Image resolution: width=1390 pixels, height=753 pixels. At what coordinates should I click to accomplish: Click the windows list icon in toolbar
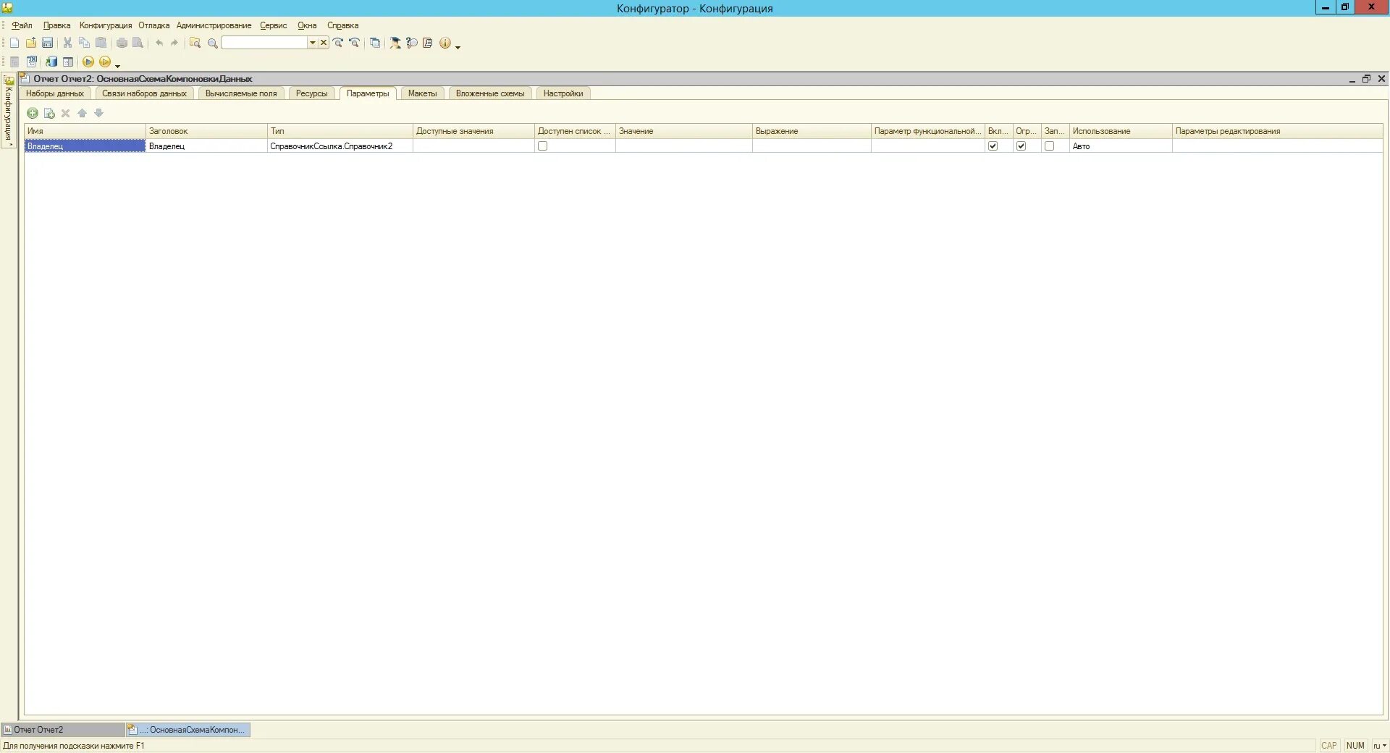(x=375, y=43)
